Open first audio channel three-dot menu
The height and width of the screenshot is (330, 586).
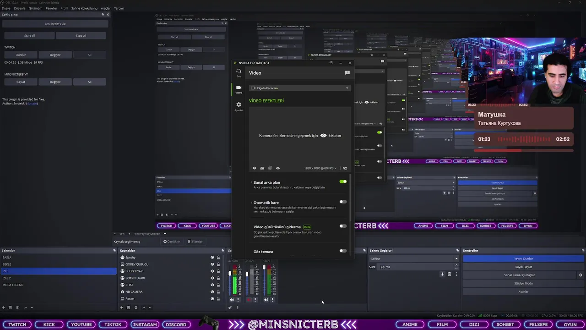pyautogui.click(x=238, y=300)
